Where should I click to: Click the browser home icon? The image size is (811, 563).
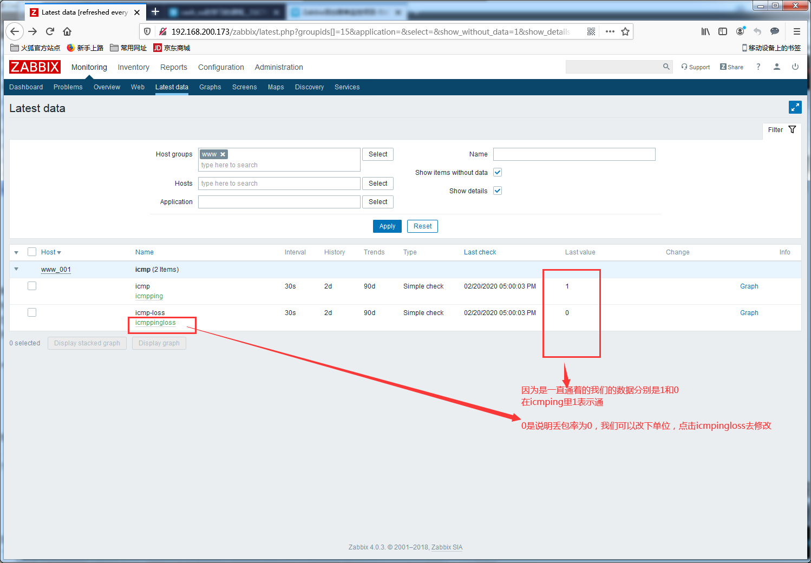click(x=67, y=31)
